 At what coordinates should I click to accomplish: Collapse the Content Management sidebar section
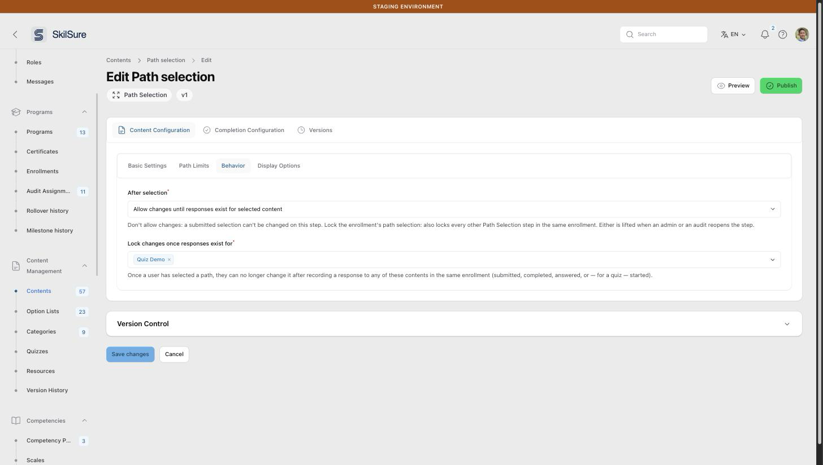coord(84,266)
